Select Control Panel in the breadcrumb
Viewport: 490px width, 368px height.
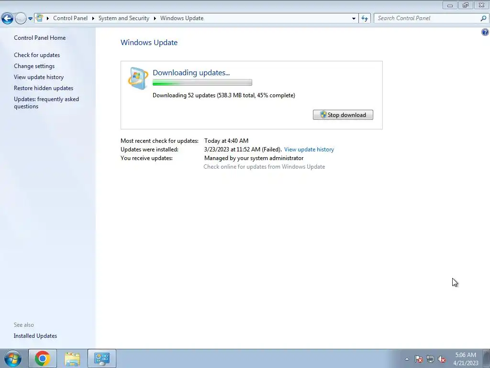(x=70, y=18)
